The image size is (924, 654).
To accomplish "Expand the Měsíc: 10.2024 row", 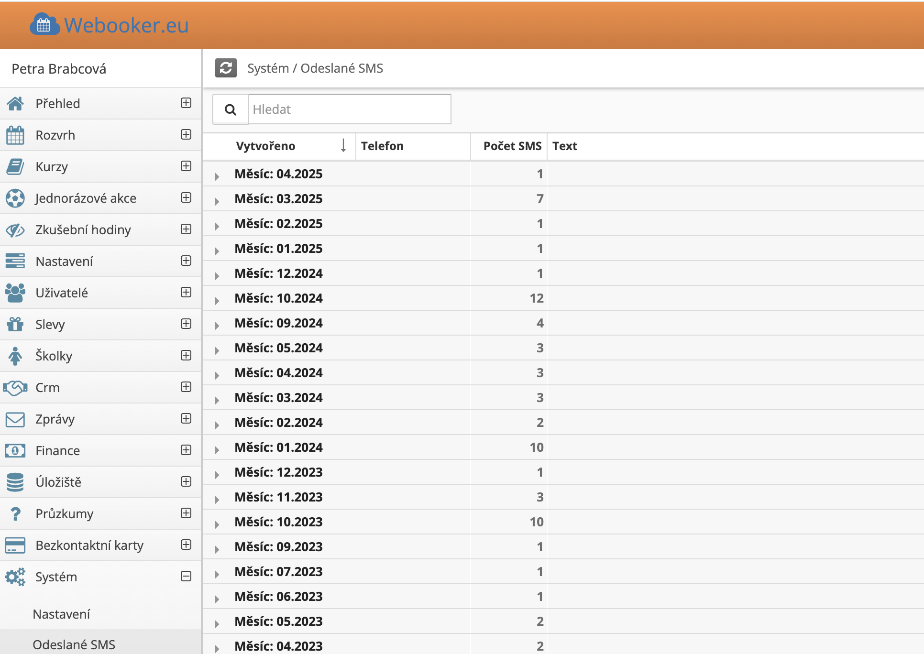I will [x=217, y=300].
